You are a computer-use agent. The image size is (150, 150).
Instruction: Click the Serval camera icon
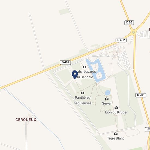click(x=107, y=99)
